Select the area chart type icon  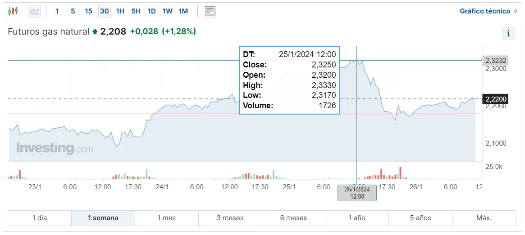pyautogui.click(x=34, y=11)
